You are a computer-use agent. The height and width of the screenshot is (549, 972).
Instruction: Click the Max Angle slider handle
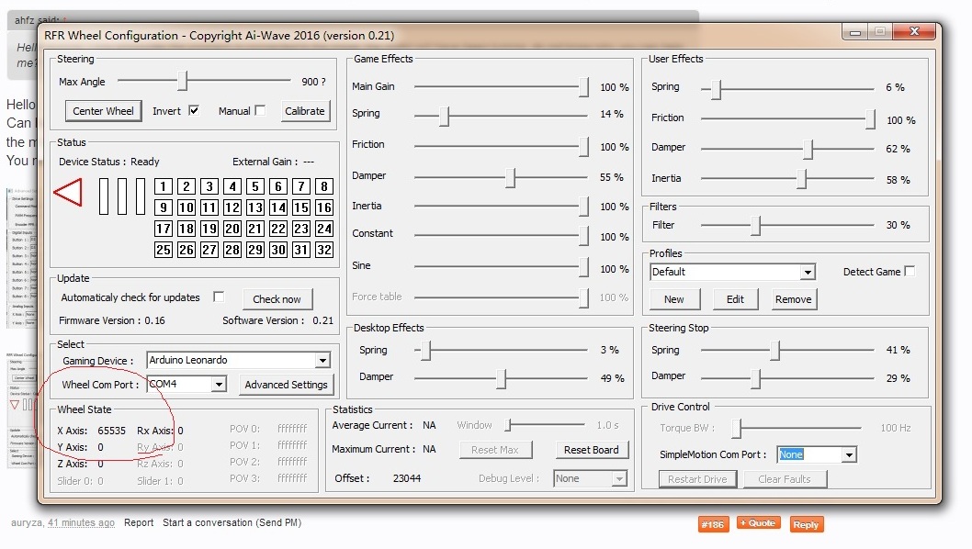(183, 82)
